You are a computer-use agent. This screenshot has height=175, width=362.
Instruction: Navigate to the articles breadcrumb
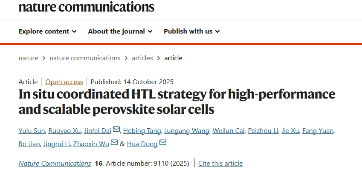click(142, 58)
